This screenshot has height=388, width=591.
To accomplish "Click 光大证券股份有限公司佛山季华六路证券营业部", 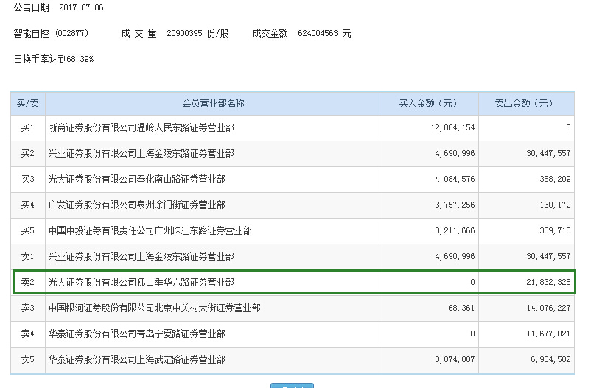I will click(x=141, y=282).
